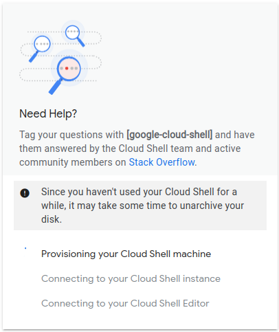The height and width of the screenshot is (332, 279).
Task: Click the red dot inside the large magnifier
Action: tap(67, 68)
